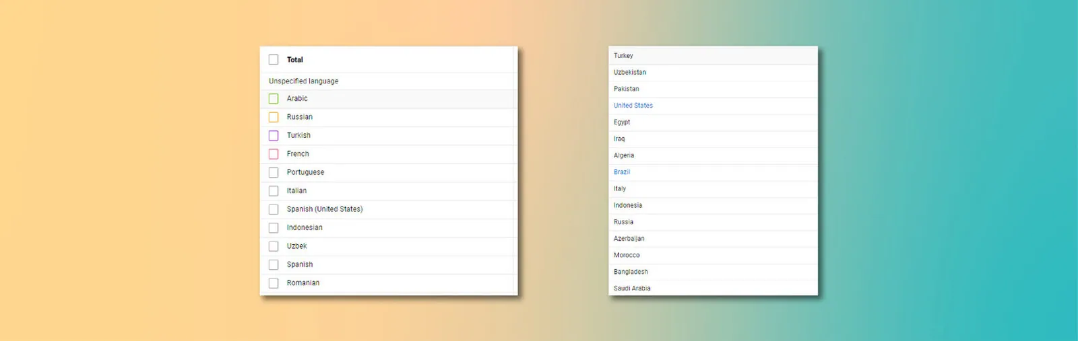The width and height of the screenshot is (1078, 341).
Task: Toggle the Uzbek checkbox
Action: coord(274,246)
